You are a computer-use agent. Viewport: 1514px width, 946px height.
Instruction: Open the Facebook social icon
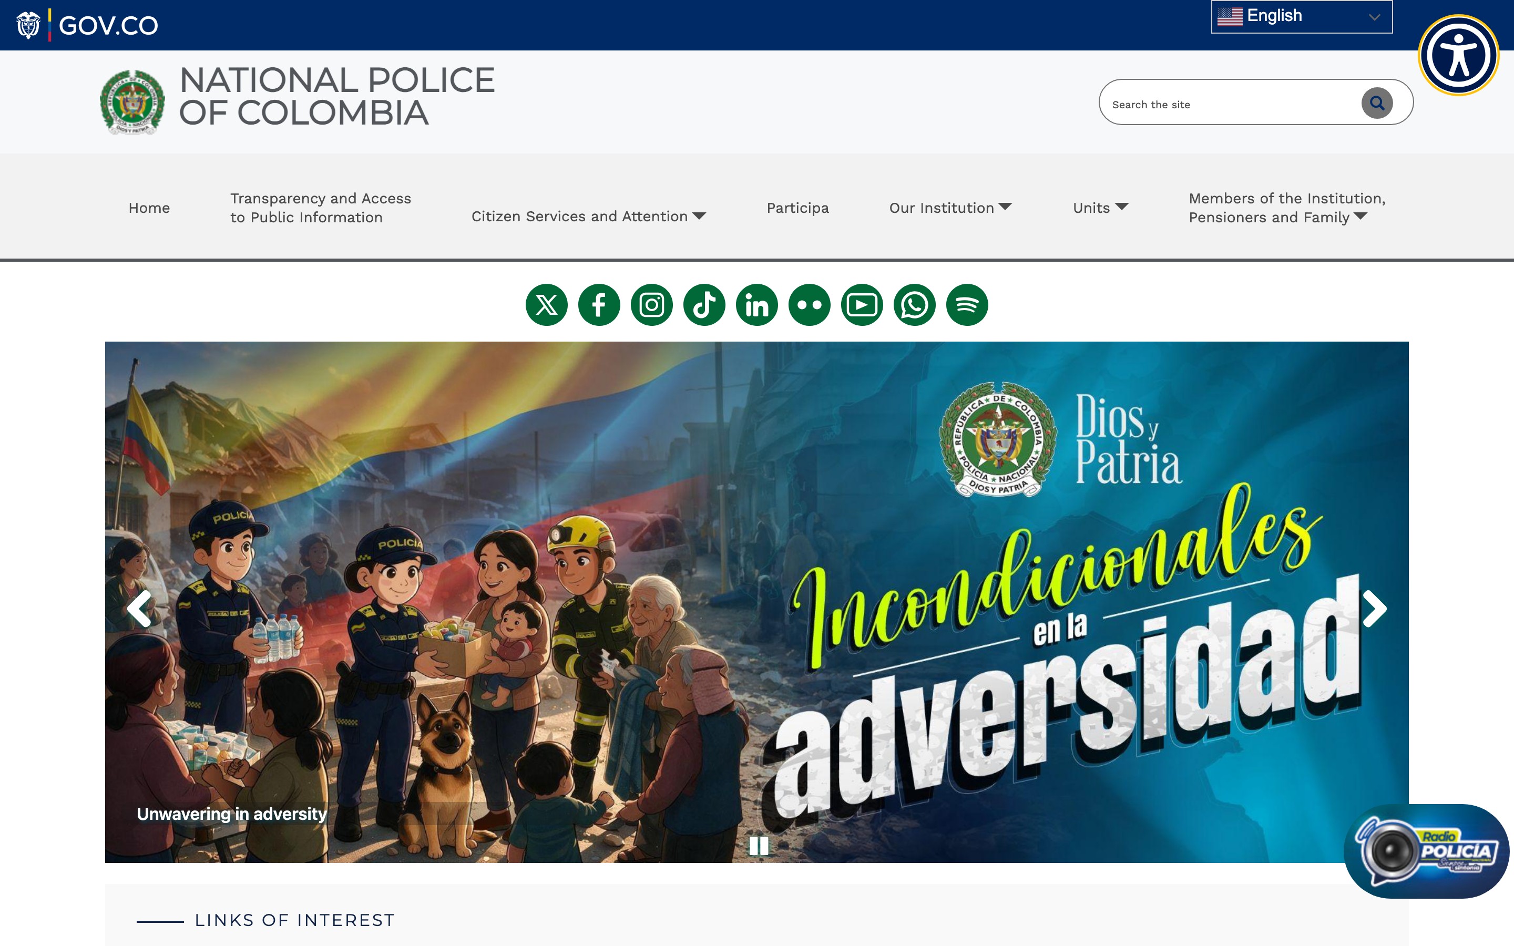point(599,305)
